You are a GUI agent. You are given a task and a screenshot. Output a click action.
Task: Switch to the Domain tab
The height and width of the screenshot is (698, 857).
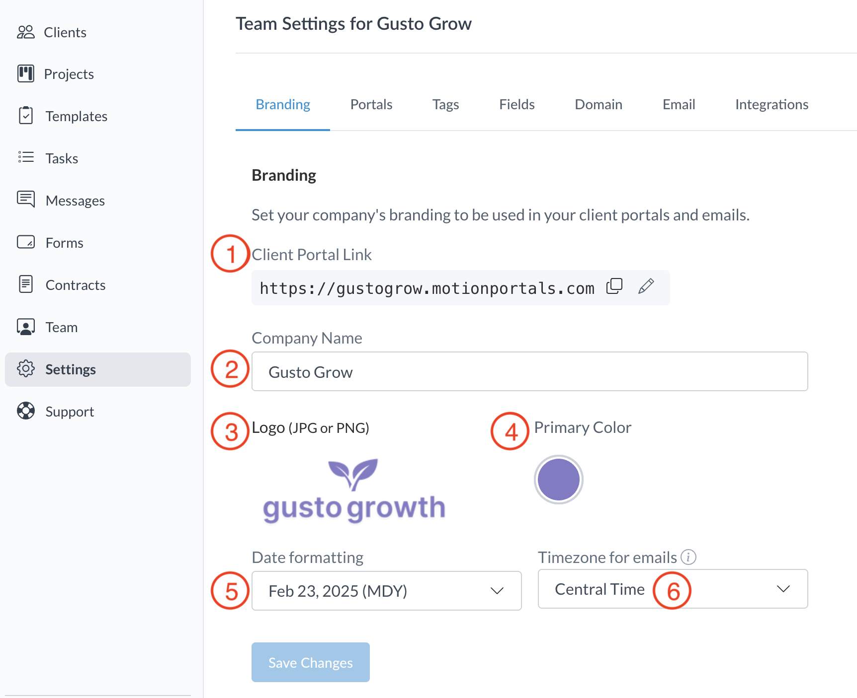pyautogui.click(x=598, y=105)
